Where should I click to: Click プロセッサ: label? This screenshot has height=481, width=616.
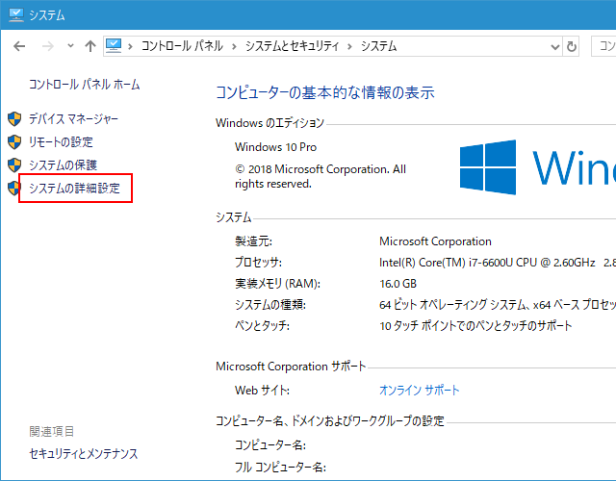[258, 263]
